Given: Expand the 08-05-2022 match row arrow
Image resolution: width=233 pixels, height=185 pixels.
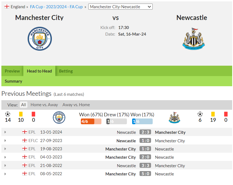Looking at the screenshot, I should (5, 174).
